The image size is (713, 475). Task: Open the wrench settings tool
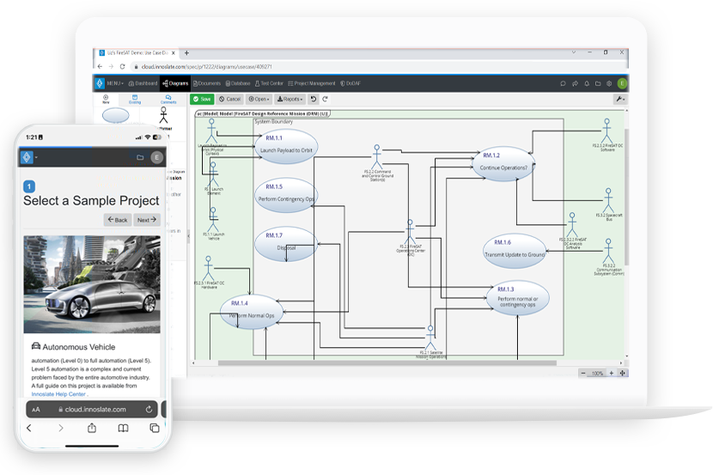click(619, 99)
